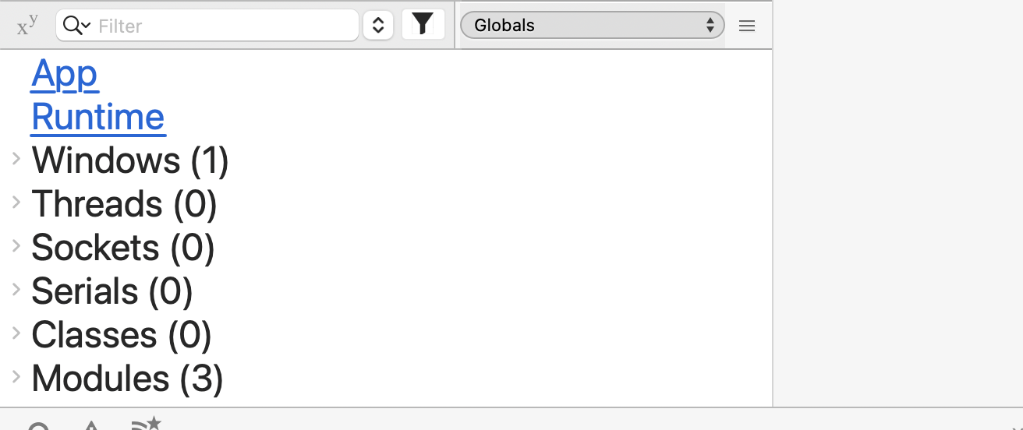
Task: Open the App link
Action: (x=65, y=74)
